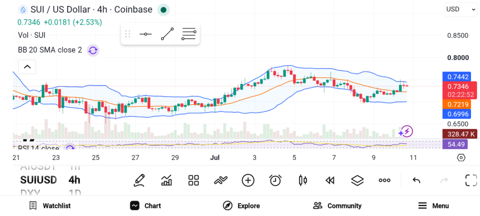This screenshot has height=216, width=480.
Task: Click the 4h interval next to SUIUSD
Action: (x=75, y=180)
